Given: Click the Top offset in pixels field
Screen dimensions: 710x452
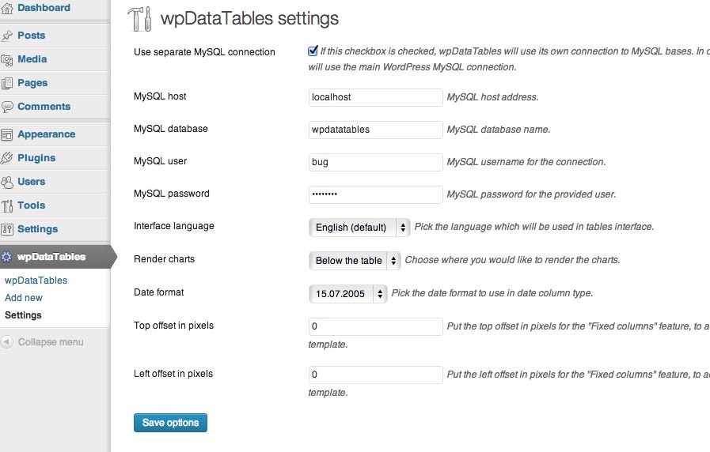Looking at the screenshot, I should [x=375, y=326].
